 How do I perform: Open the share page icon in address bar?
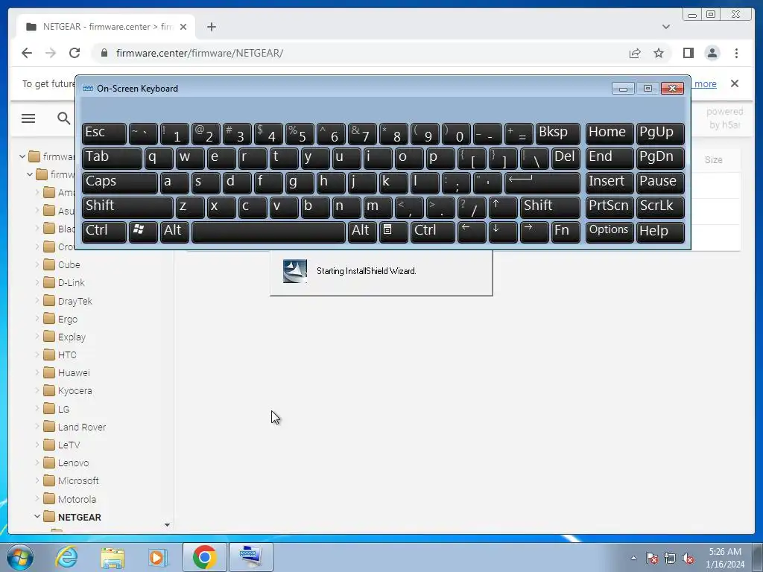pyautogui.click(x=635, y=53)
